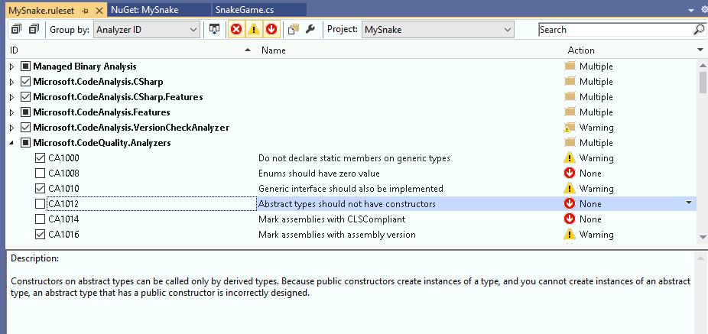Screen dimensions: 708x334
Task: Click the pin icon on MySnake.ruleset tab
Action: point(84,9)
